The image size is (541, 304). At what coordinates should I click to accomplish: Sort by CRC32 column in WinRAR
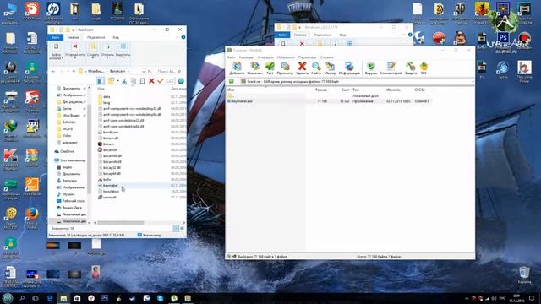419,90
